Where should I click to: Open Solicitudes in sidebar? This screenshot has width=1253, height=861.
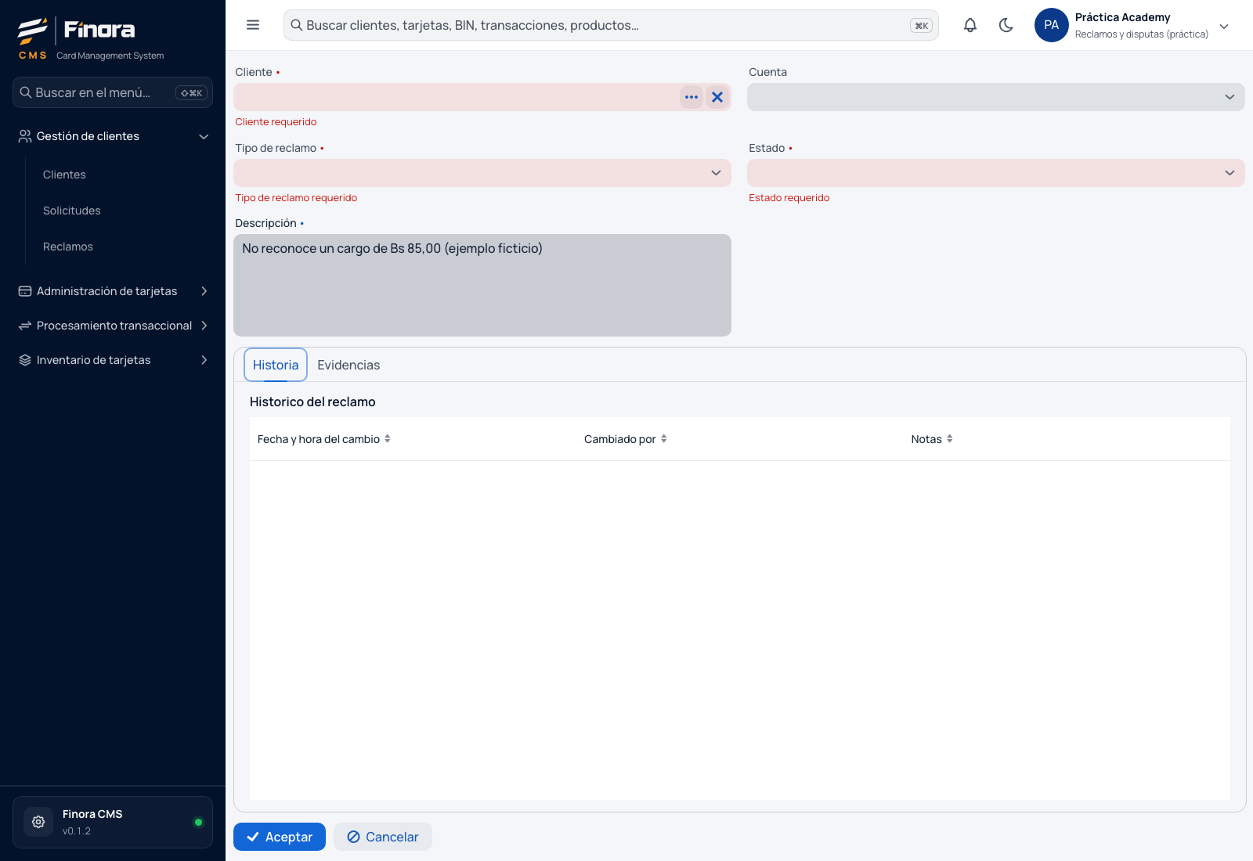click(x=72, y=211)
